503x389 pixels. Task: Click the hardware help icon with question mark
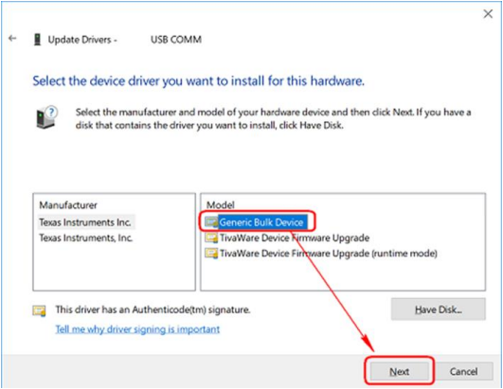click(46, 117)
